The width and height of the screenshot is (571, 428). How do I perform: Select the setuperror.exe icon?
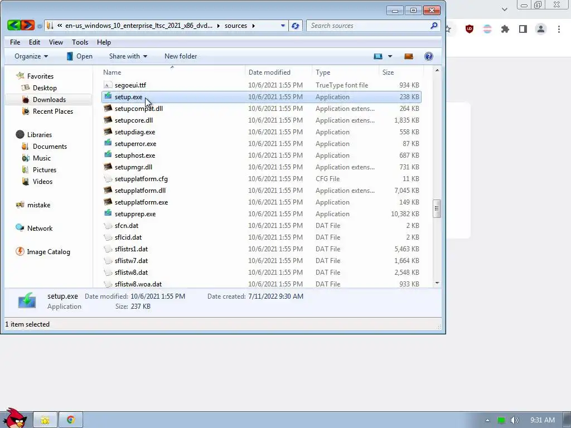click(x=108, y=143)
